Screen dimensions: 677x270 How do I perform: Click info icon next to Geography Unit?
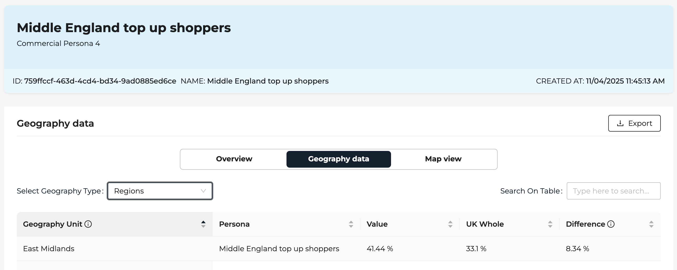coord(88,224)
